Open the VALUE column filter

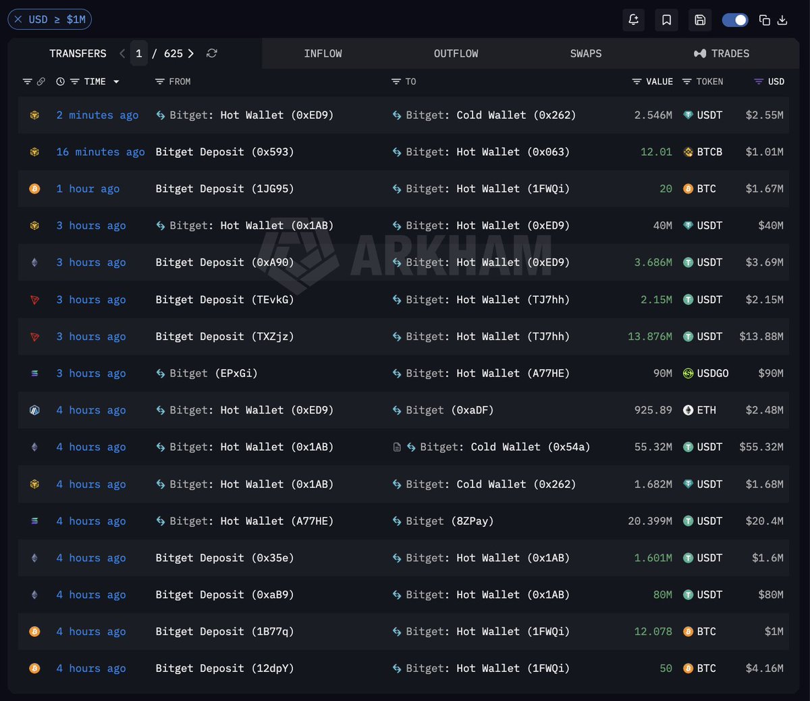tap(637, 82)
